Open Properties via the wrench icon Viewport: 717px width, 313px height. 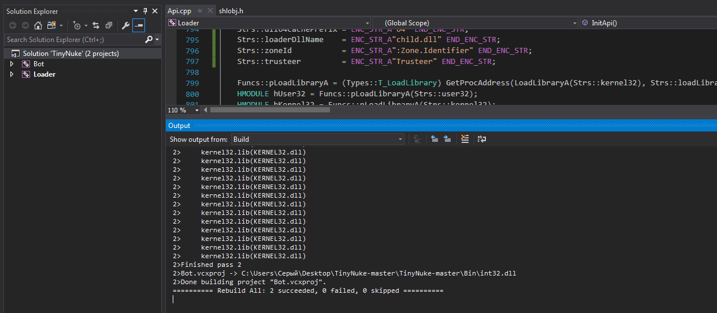(125, 25)
